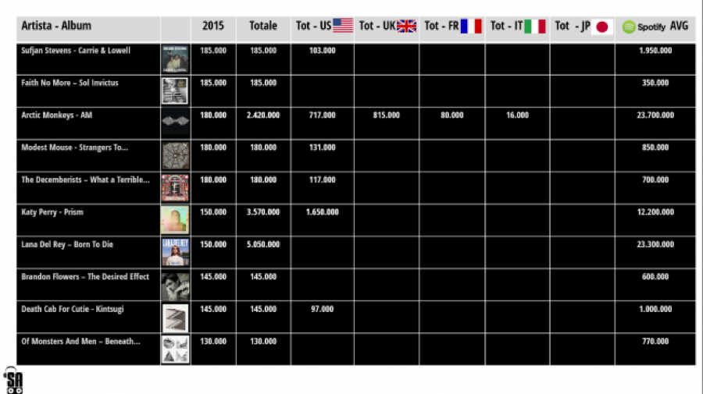The image size is (703, 394).
Task: Select 'Lana Del Rey – Born To Die' title
Action: tap(67, 244)
